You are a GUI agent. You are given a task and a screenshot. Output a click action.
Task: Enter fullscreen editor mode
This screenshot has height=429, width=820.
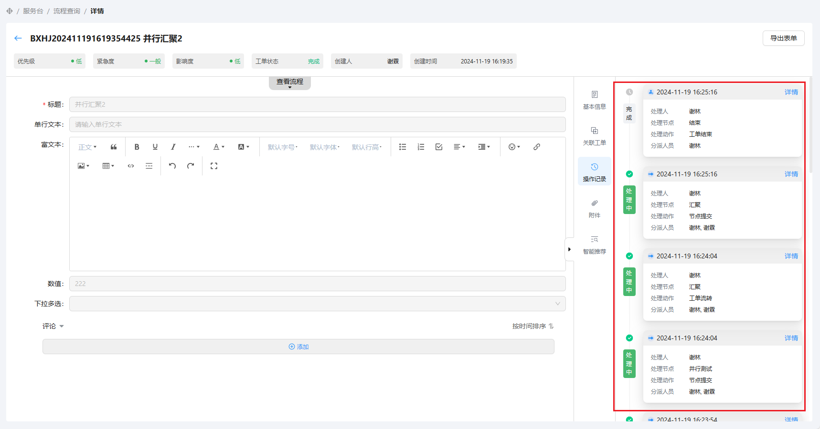[214, 166]
